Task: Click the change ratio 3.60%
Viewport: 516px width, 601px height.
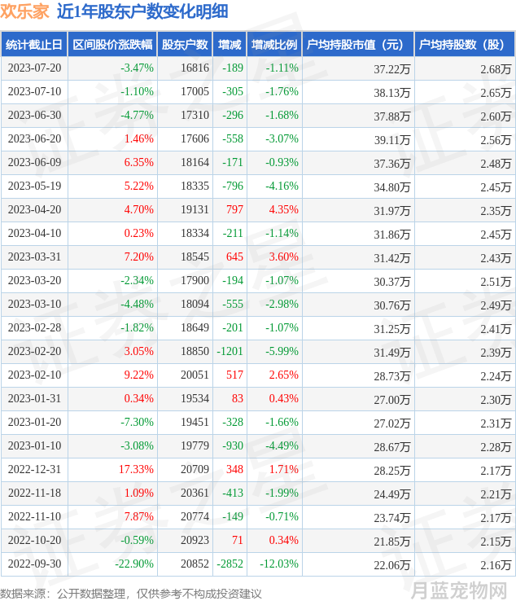Action: click(x=283, y=257)
